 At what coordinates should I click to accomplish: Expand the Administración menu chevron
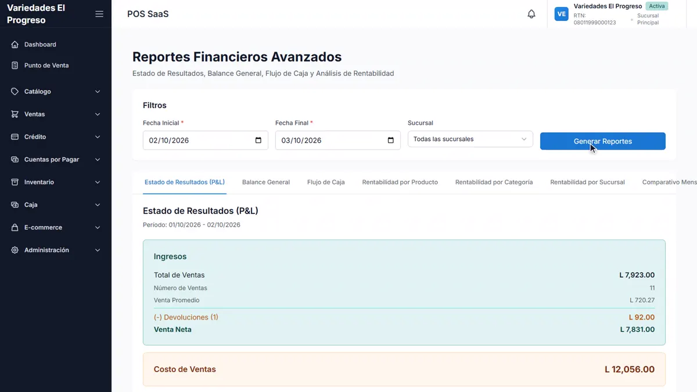click(x=98, y=250)
